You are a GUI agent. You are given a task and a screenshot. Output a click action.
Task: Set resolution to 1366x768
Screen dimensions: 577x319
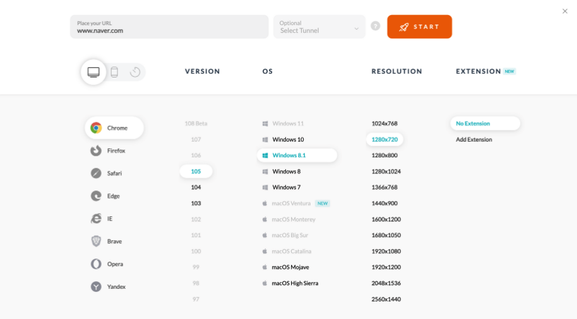384,187
